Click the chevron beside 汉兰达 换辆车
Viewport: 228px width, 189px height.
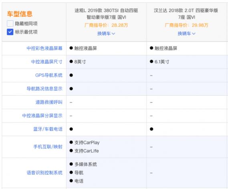tap(194, 34)
